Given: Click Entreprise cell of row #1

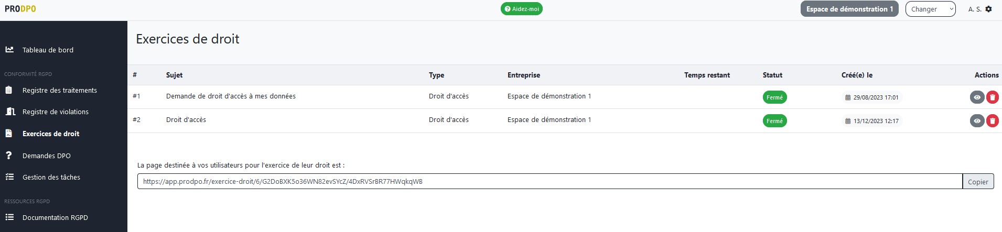Looking at the screenshot, I should 549,96.
